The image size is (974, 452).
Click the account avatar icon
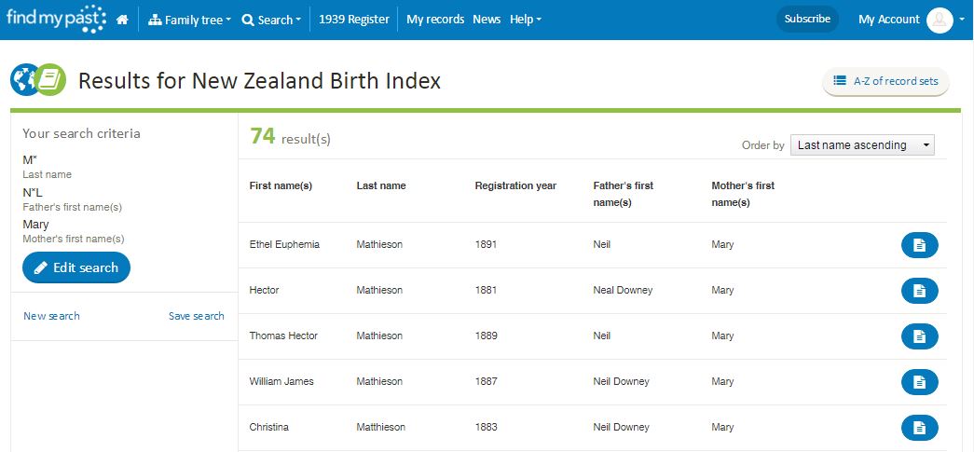(x=940, y=20)
